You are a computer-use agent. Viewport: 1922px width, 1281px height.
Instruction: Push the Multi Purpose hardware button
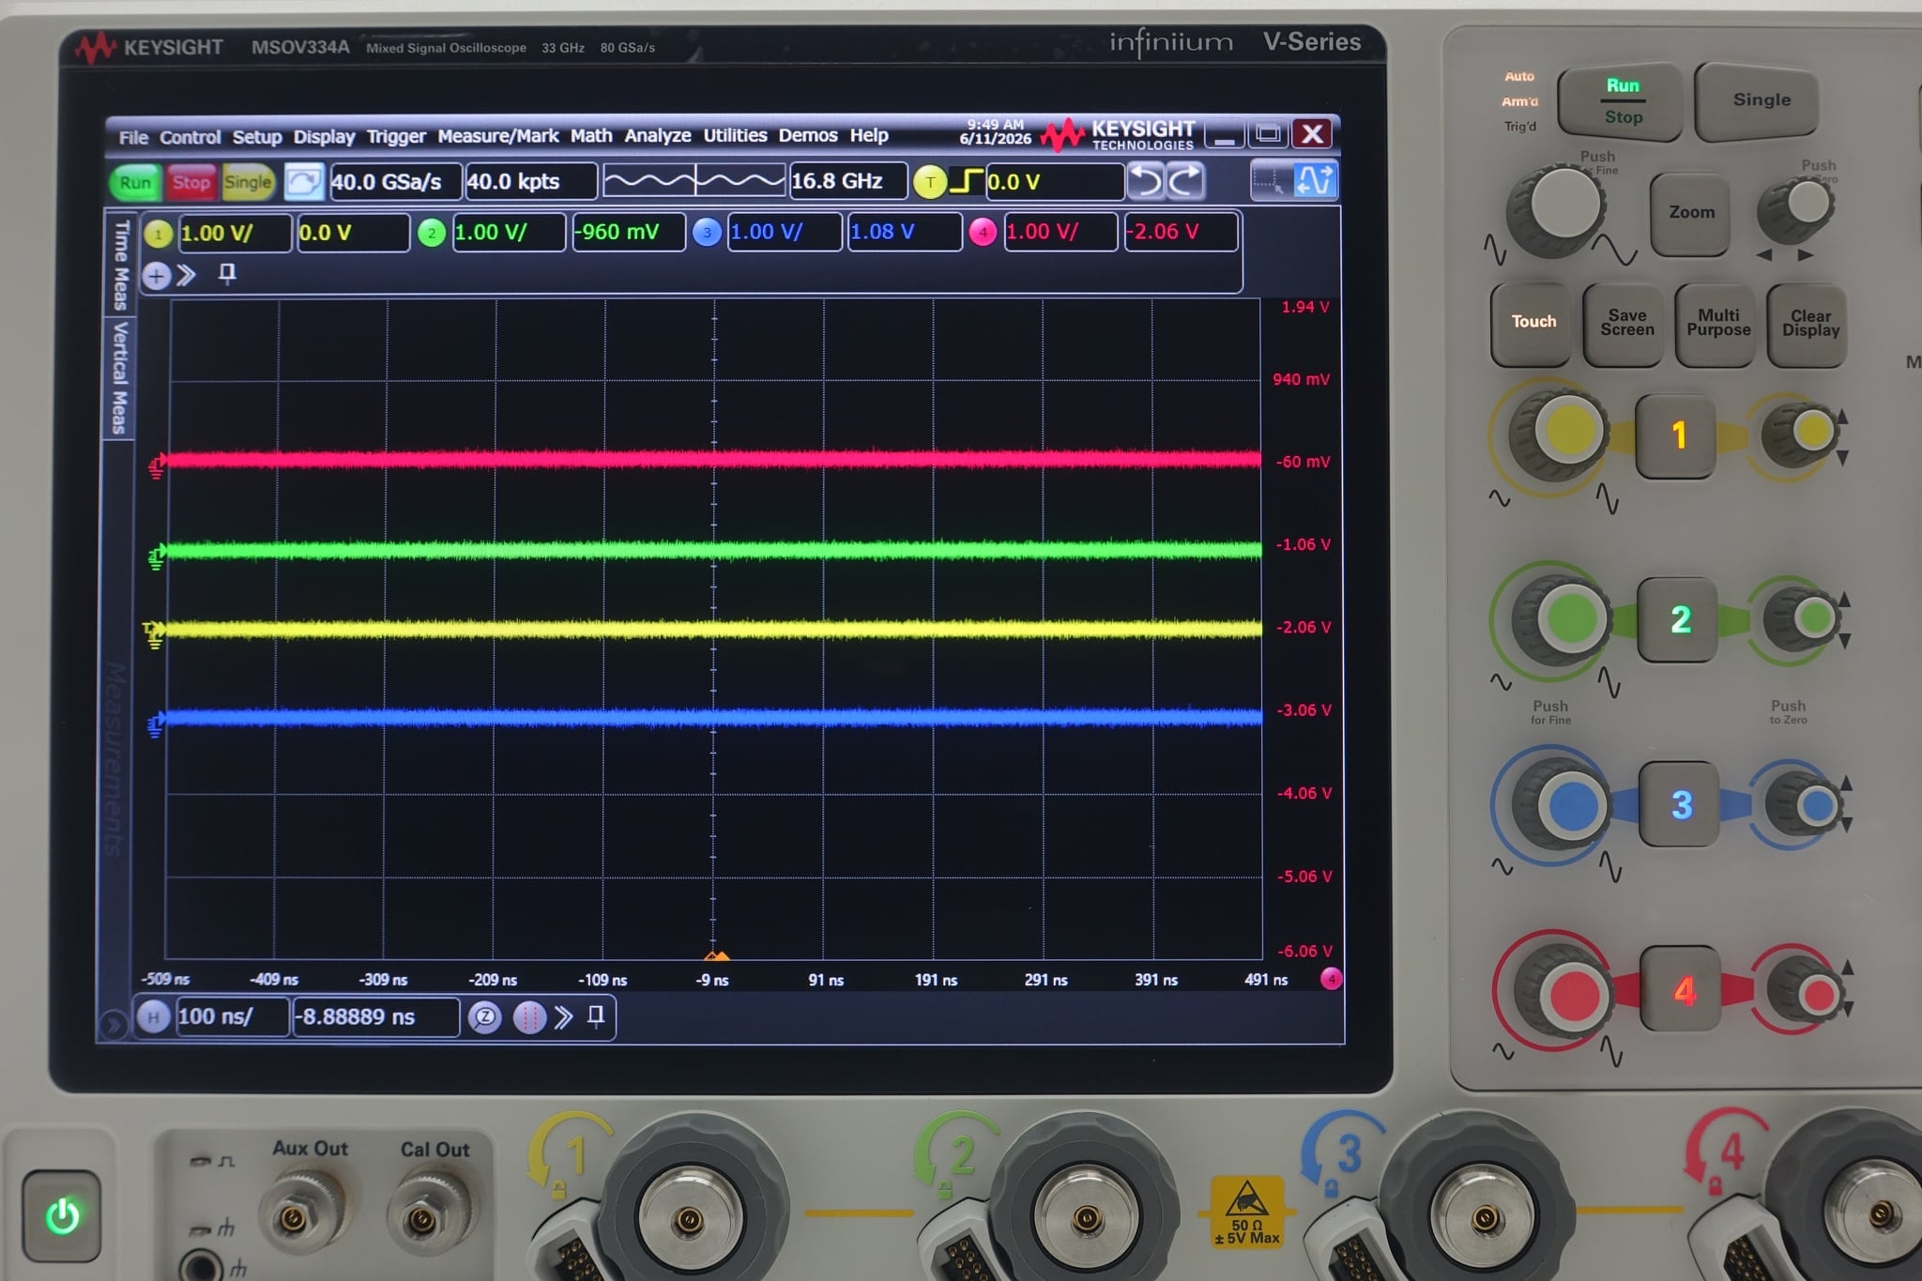pyautogui.click(x=1717, y=323)
